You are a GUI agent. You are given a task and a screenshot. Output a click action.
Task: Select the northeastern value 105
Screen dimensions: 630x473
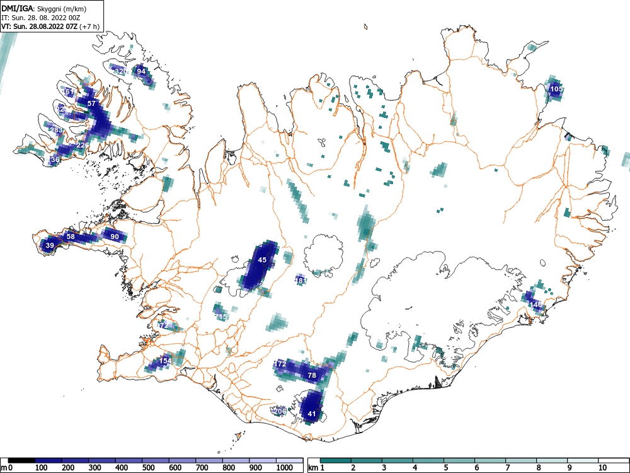[556, 89]
